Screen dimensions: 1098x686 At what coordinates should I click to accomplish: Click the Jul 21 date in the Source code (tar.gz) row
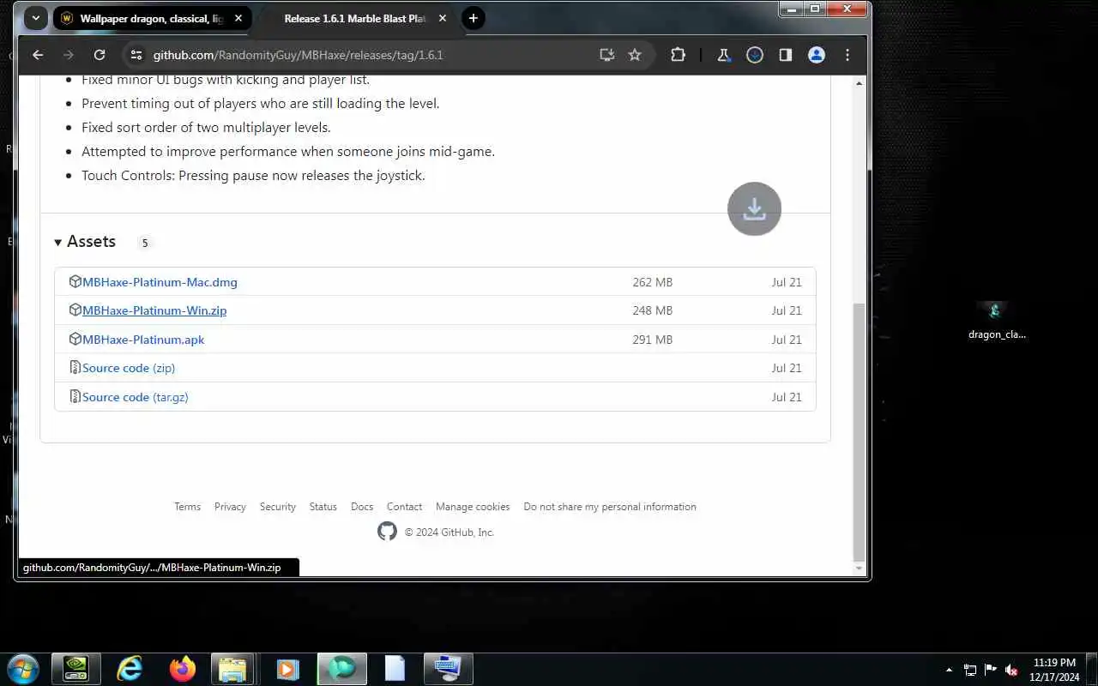[x=786, y=397]
